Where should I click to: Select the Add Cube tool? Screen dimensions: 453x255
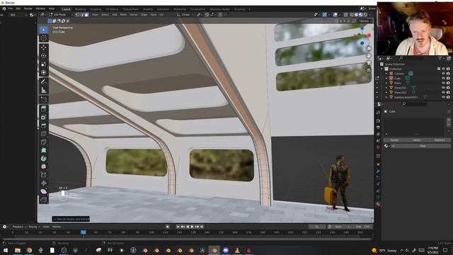[44, 99]
